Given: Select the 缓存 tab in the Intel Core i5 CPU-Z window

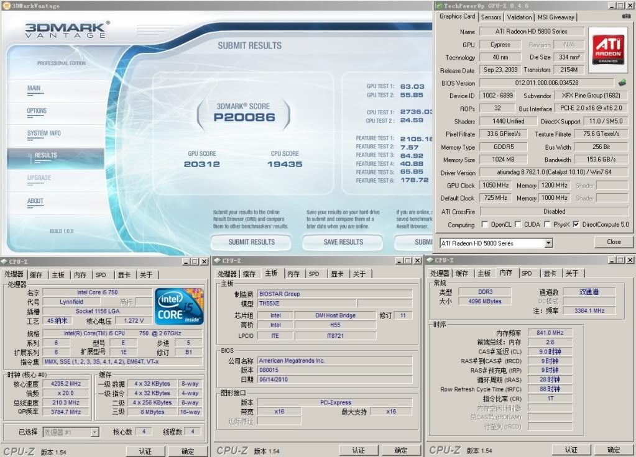Looking at the screenshot, I should click(36, 275).
